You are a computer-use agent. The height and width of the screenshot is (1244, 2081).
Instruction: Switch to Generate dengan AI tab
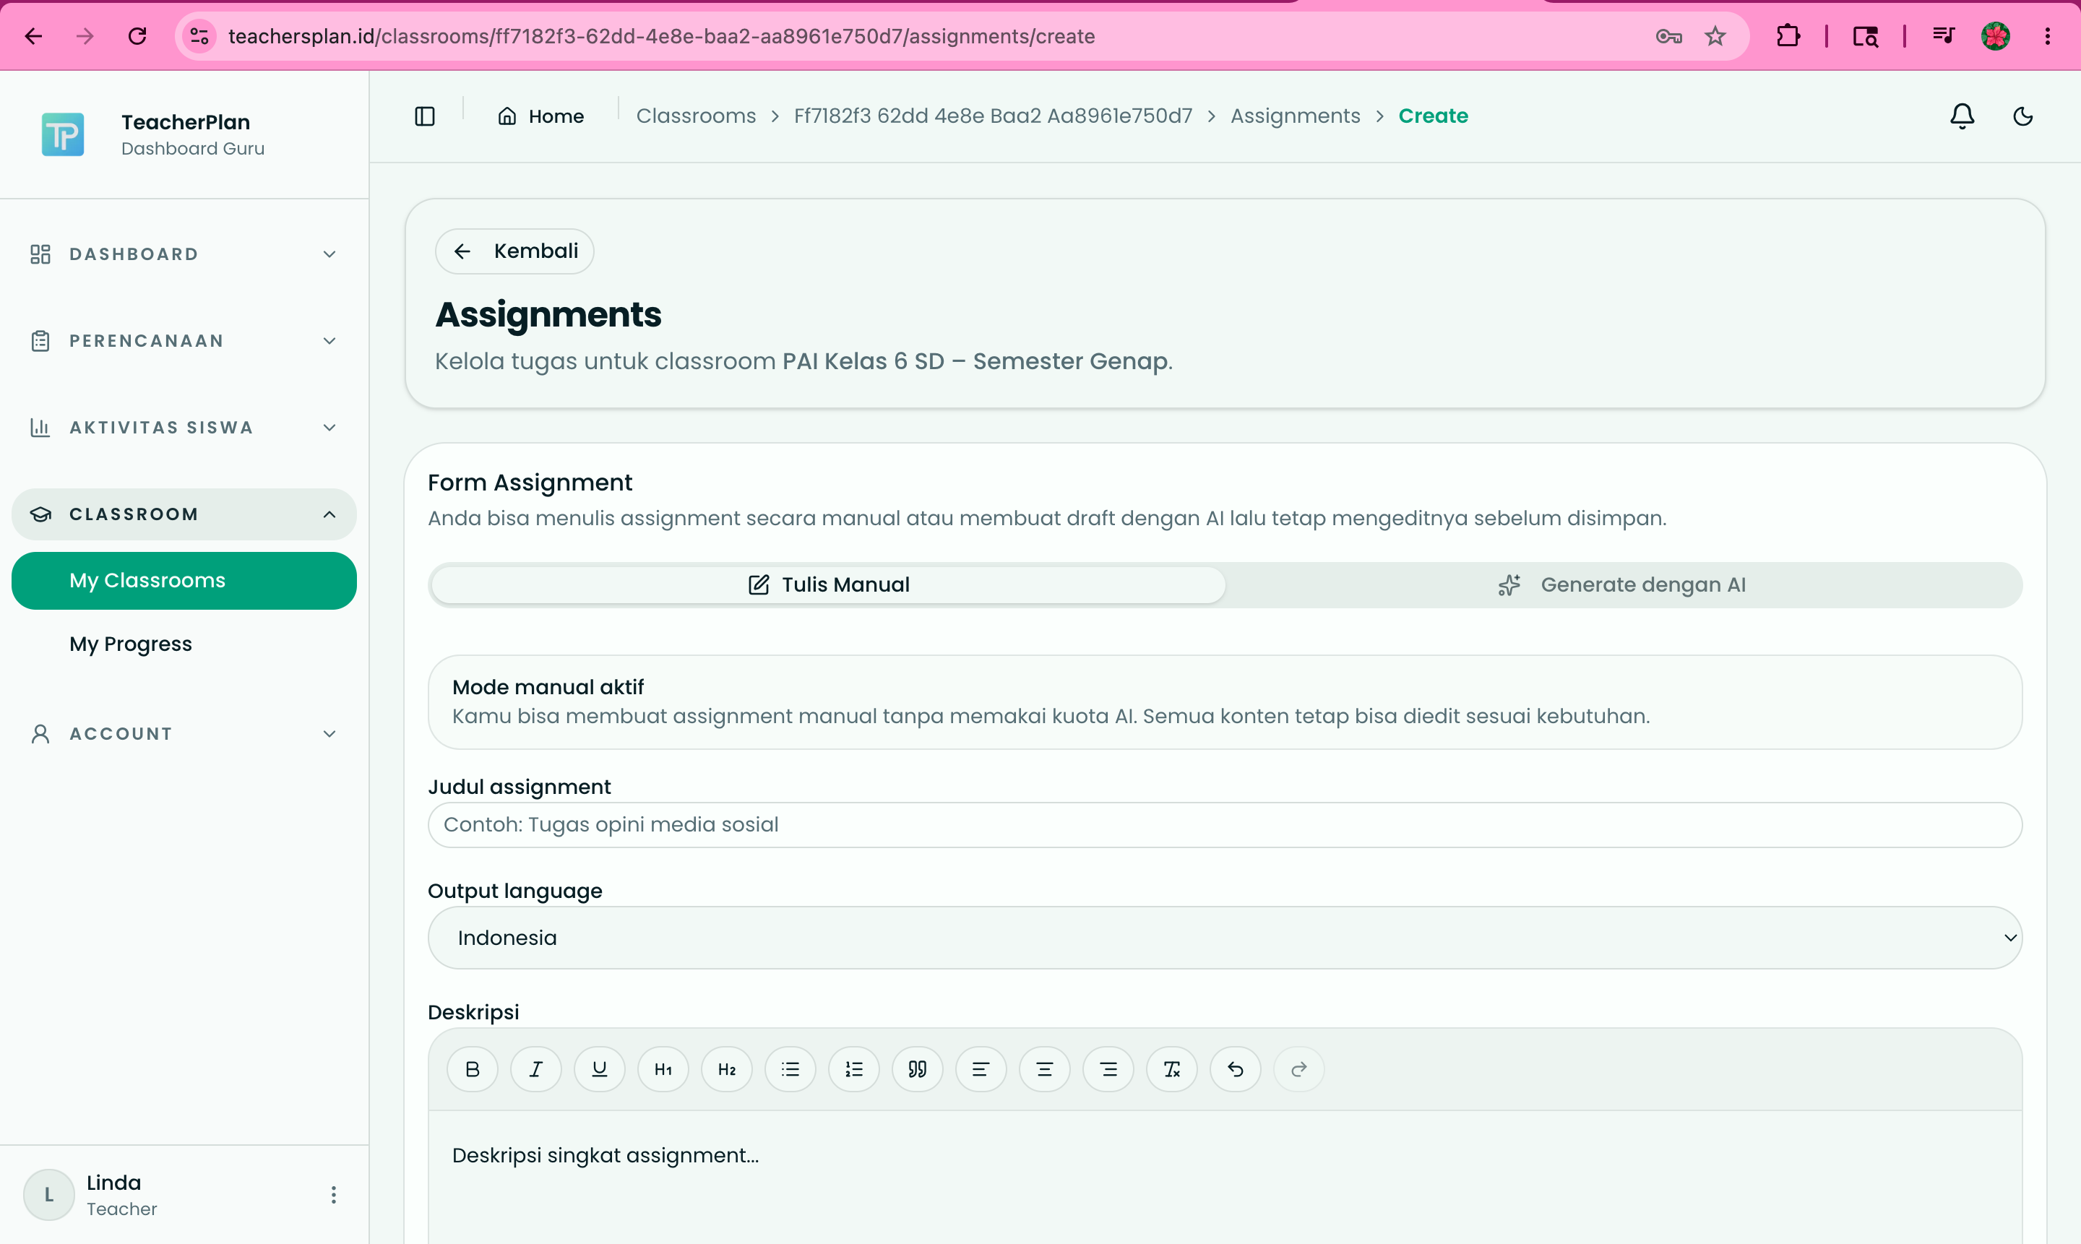pyautogui.click(x=1622, y=584)
